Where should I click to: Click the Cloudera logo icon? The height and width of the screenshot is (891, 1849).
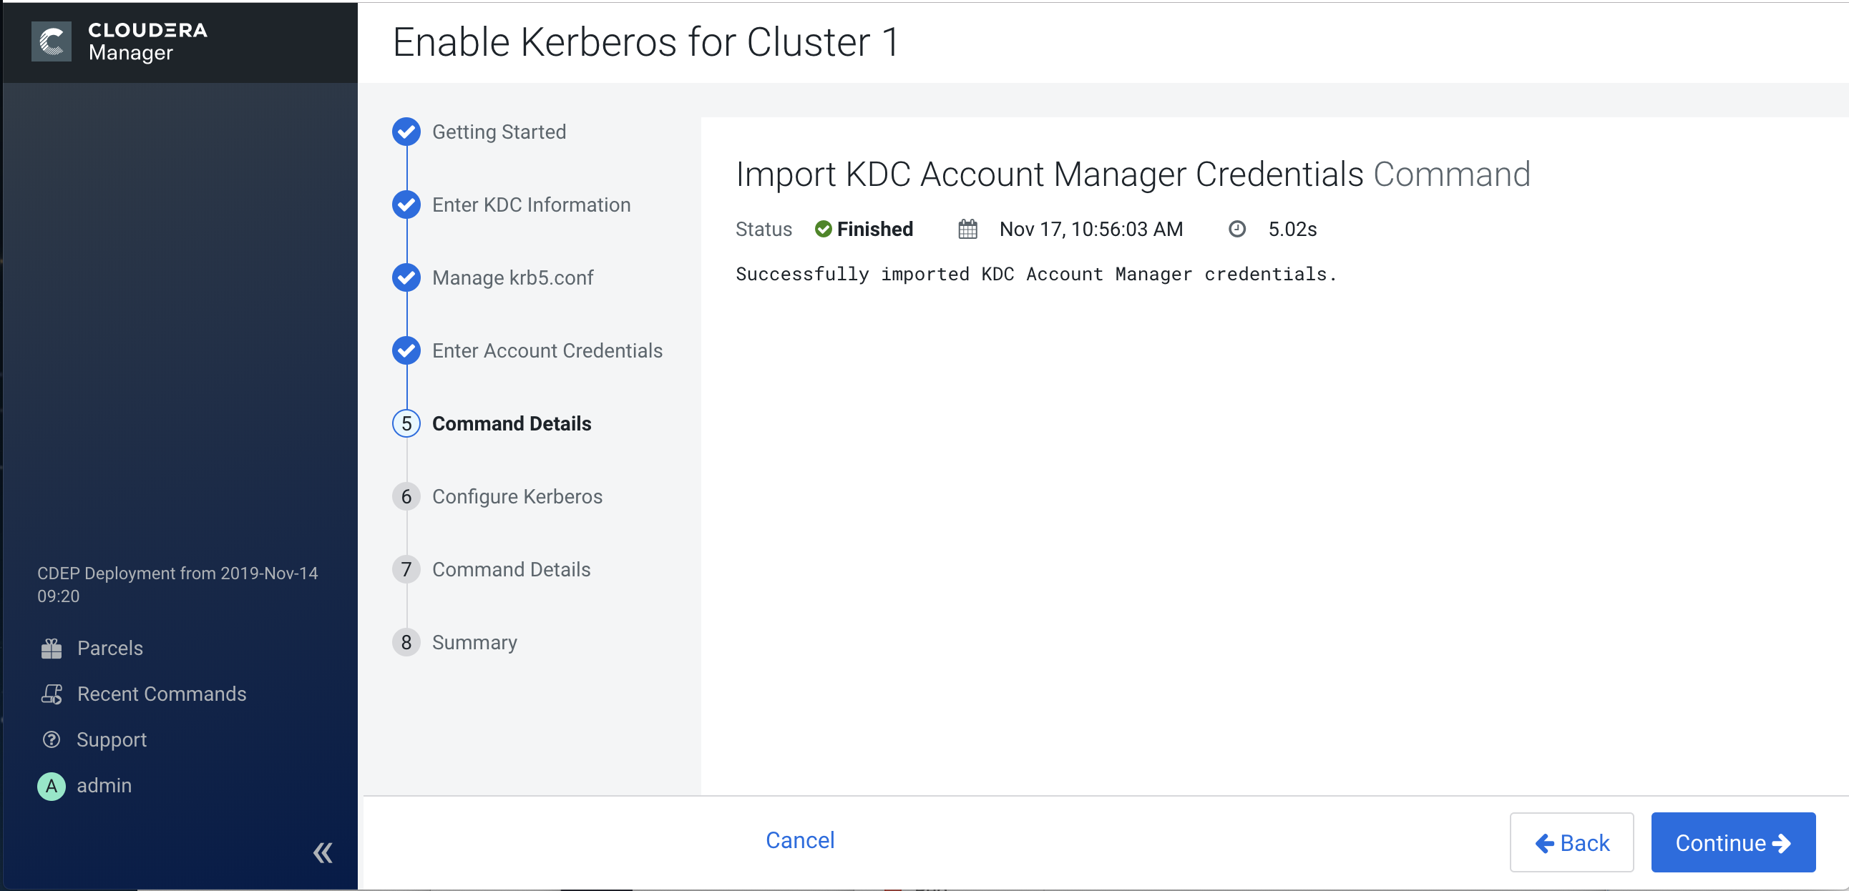[x=51, y=41]
